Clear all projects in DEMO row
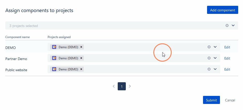The height and width of the screenshot is (110, 243). tap(209, 47)
